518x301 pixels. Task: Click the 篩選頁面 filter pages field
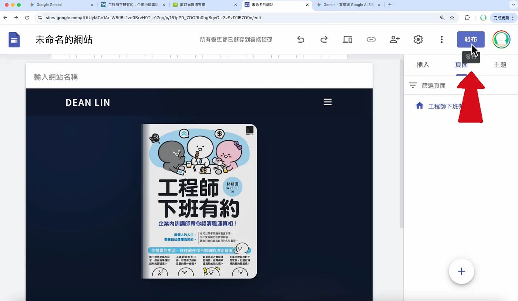434,86
